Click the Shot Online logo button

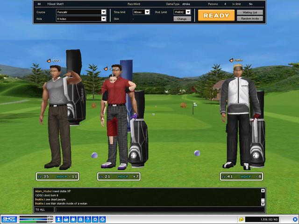coord(9,219)
